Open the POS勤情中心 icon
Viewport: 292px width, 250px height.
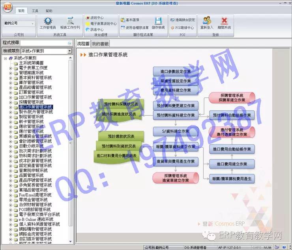pyautogui.click(x=182, y=28)
